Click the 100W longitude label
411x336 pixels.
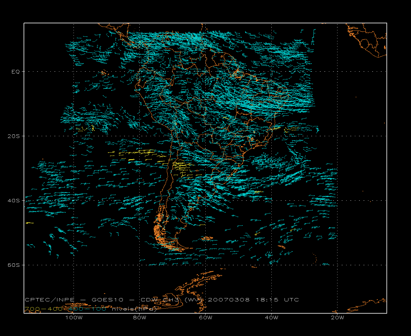74,317
